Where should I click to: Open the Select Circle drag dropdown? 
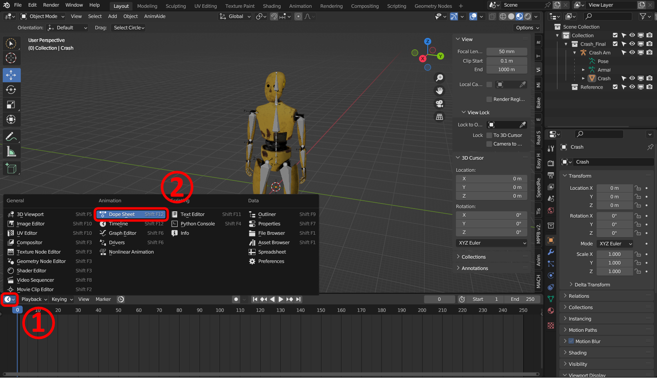(x=129, y=28)
